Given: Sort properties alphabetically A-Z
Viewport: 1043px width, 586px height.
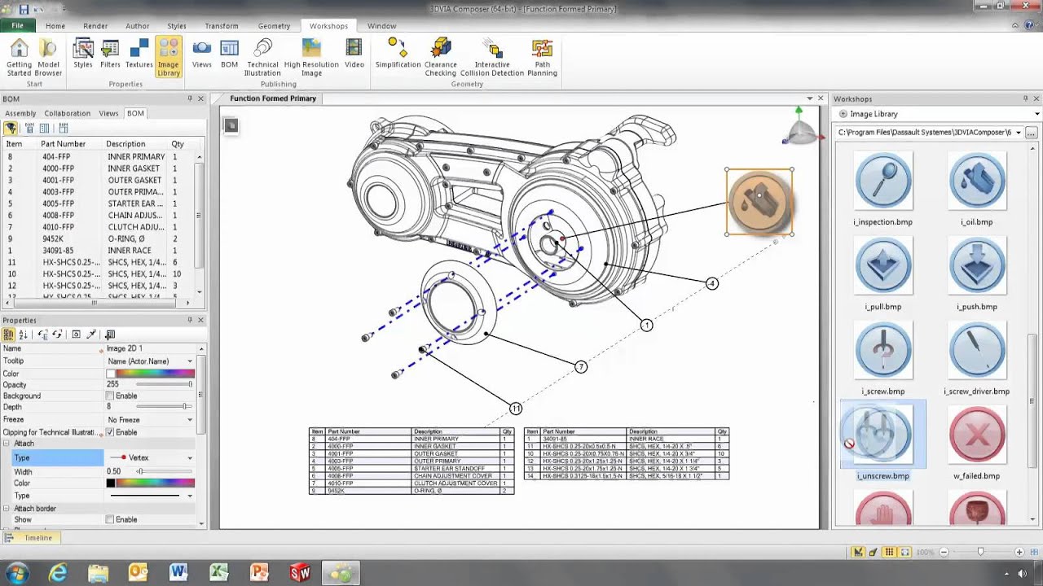Looking at the screenshot, I should click(x=23, y=335).
